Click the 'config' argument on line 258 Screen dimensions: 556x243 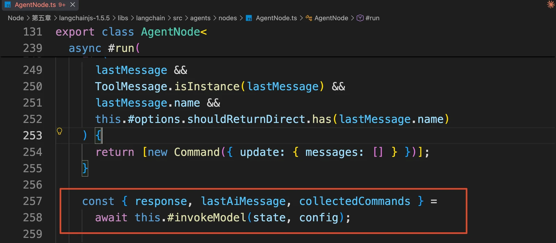point(319,218)
